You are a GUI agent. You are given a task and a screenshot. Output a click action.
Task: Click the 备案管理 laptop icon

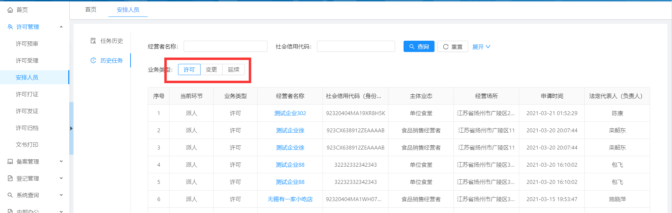coord(10,161)
